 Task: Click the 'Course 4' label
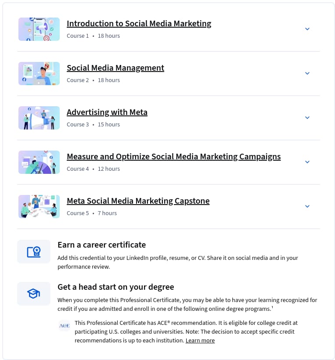78,169
